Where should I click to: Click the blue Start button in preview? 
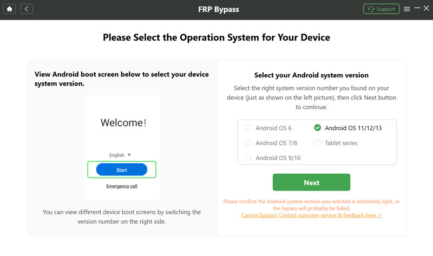[x=122, y=170]
